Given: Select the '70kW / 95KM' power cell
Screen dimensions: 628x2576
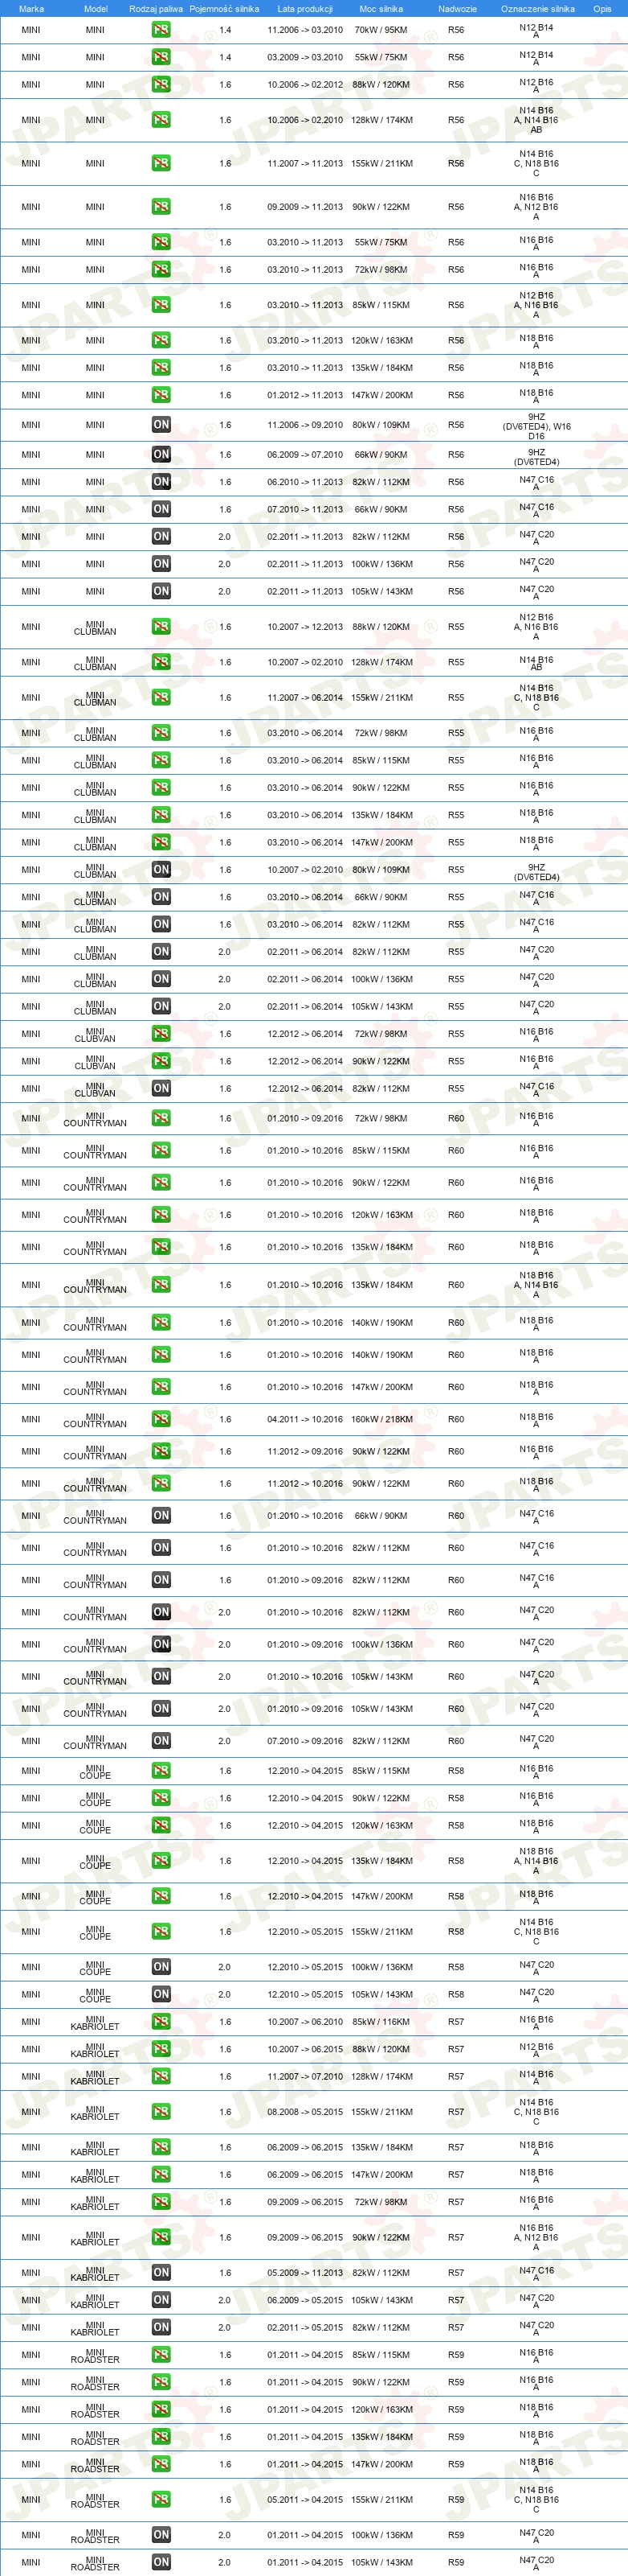Looking at the screenshot, I should click(381, 30).
